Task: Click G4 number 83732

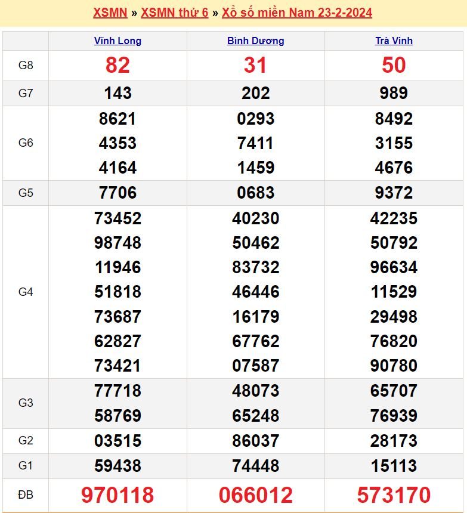Action: click(256, 267)
